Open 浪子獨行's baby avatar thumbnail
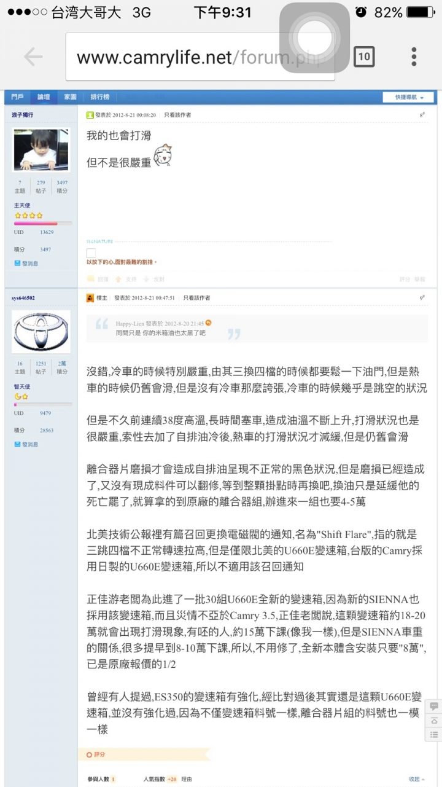The image size is (442, 787). pyautogui.click(x=41, y=150)
